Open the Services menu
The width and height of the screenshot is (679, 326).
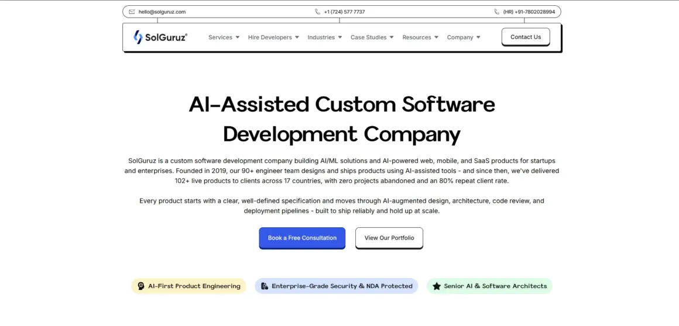pyautogui.click(x=221, y=37)
